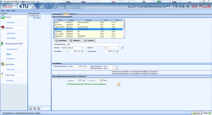Switch to the Räume tab
This screenshot has height=115, width=212.
pos(66,14)
